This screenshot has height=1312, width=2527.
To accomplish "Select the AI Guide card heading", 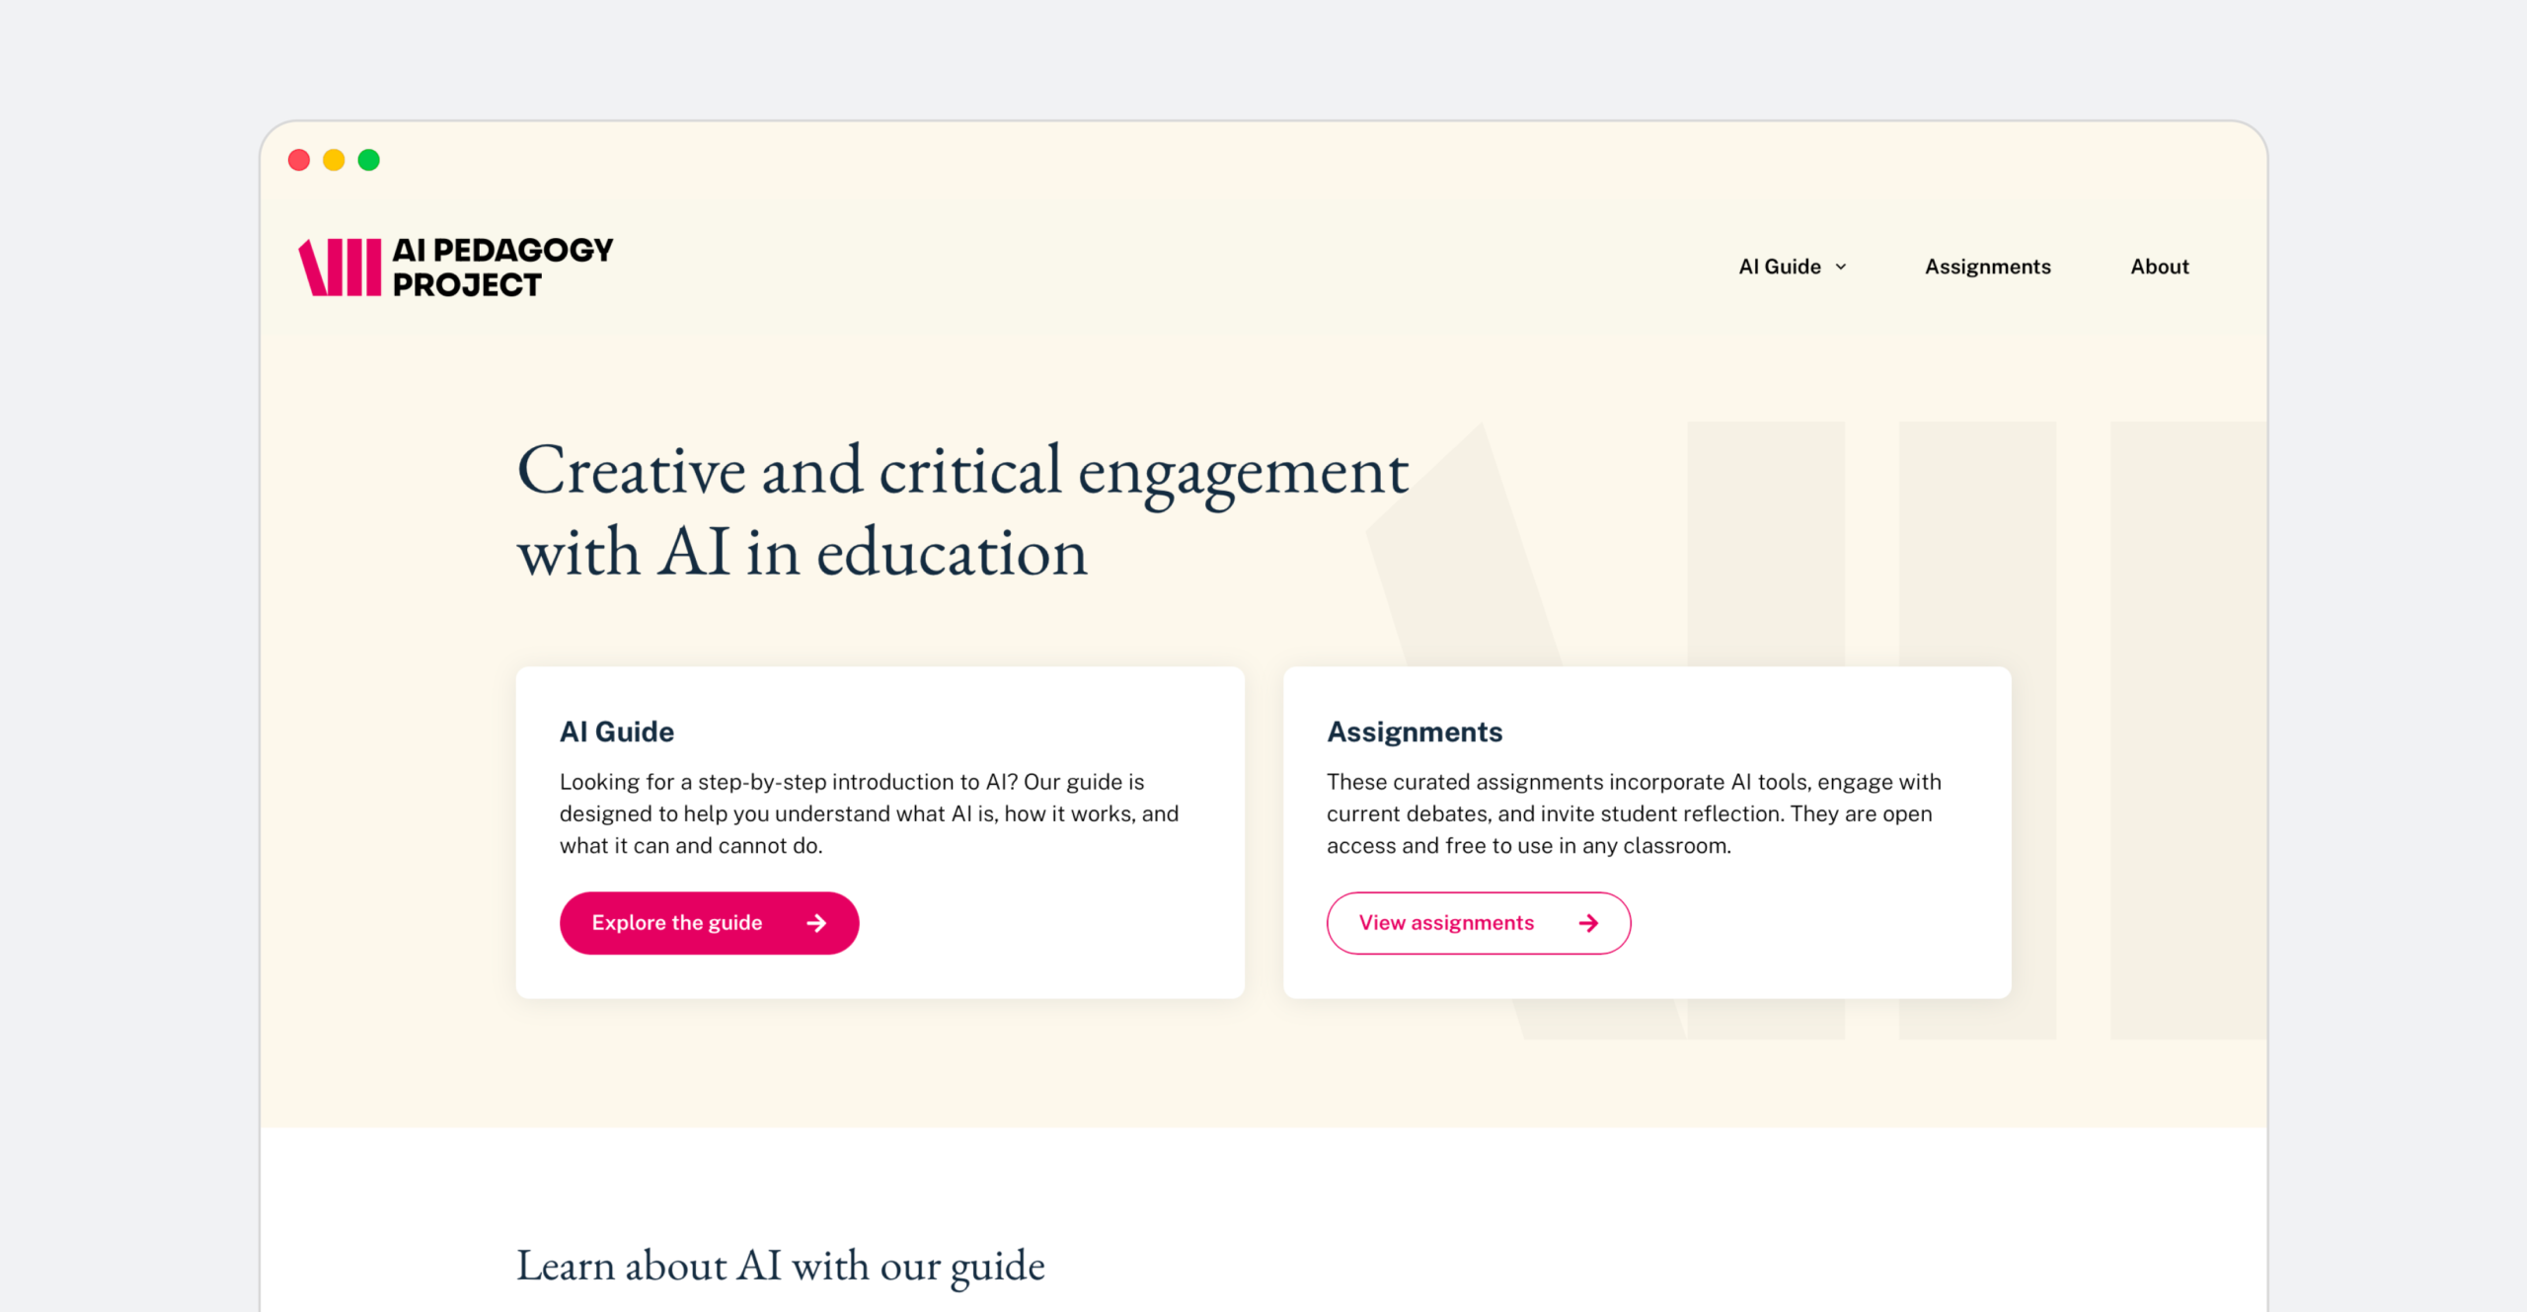I will (617, 732).
